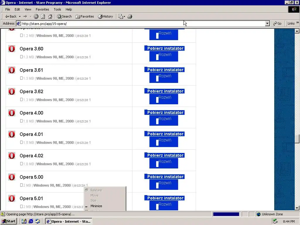The image size is (300, 225).
Task: Open the Opera 4.00 title link
Action: tap(31, 113)
